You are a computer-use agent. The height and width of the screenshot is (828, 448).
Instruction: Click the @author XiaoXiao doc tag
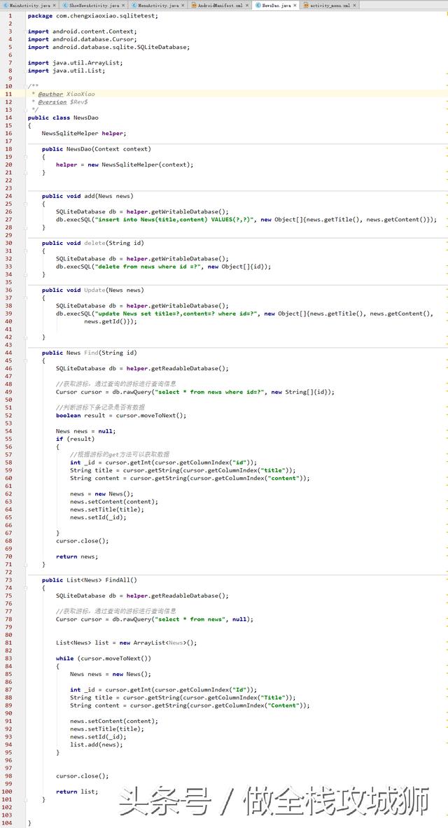(66, 94)
